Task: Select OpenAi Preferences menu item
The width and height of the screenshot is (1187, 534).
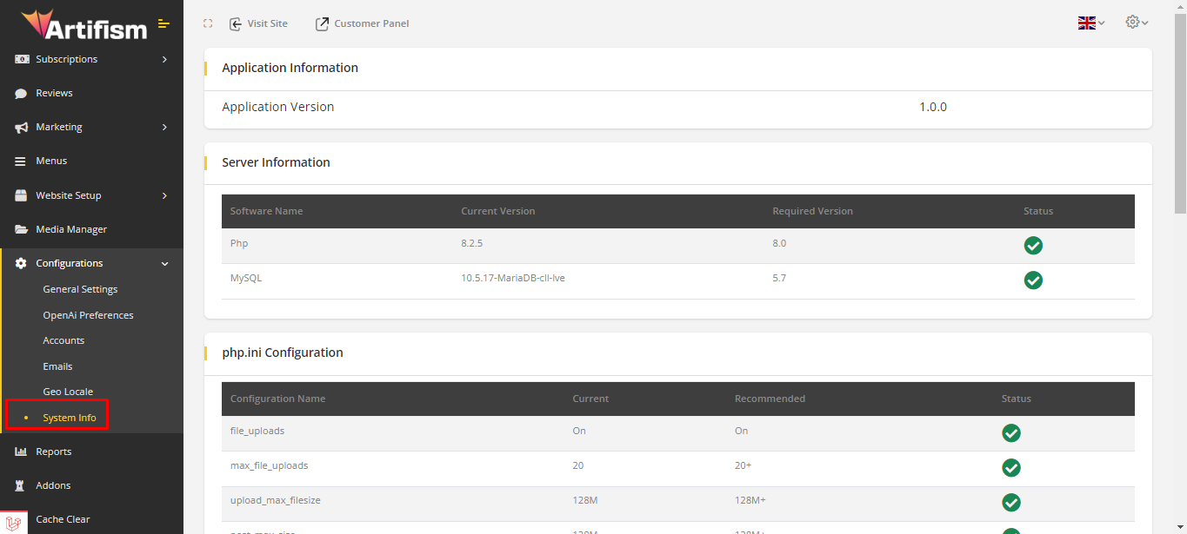Action: click(88, 315)
